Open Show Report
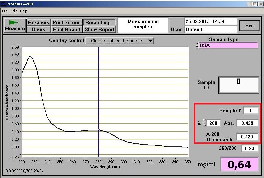This screenshot has width=264, height=178. [99, 29]
